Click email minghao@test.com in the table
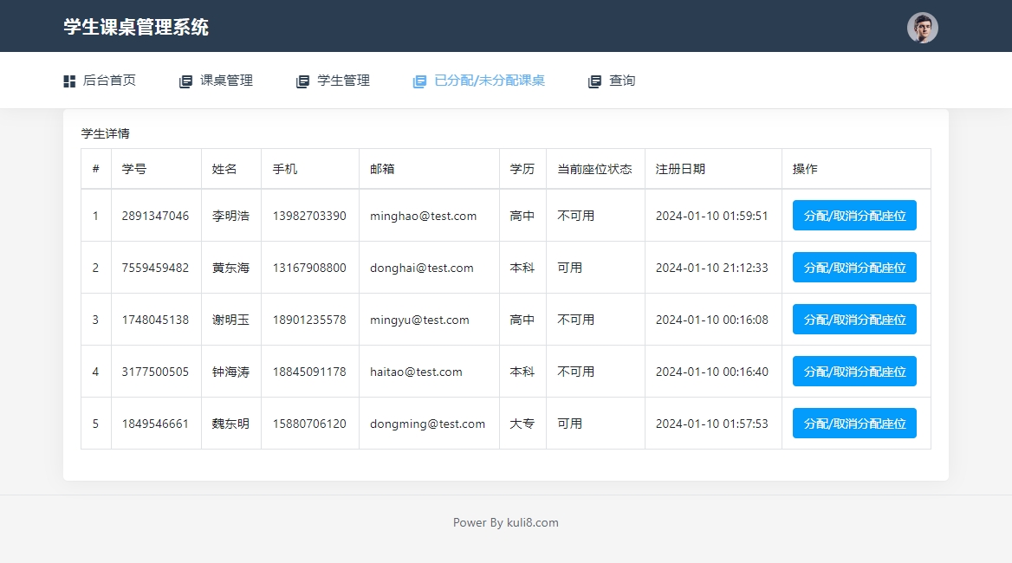This screenshot has height=563, width=1012. pyautogui.click(x=423, y=216)
